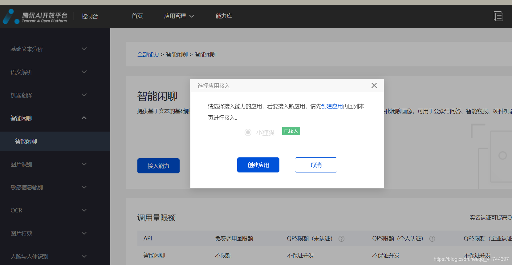Click the Tencent AI Open Platform logo
The image size is (512, 265).
35,17
